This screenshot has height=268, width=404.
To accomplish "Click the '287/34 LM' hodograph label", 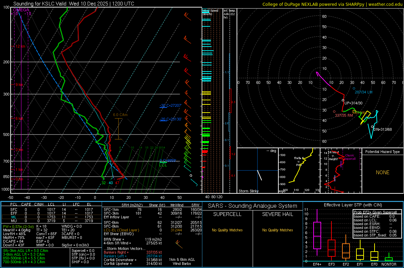I will point(363,92).
